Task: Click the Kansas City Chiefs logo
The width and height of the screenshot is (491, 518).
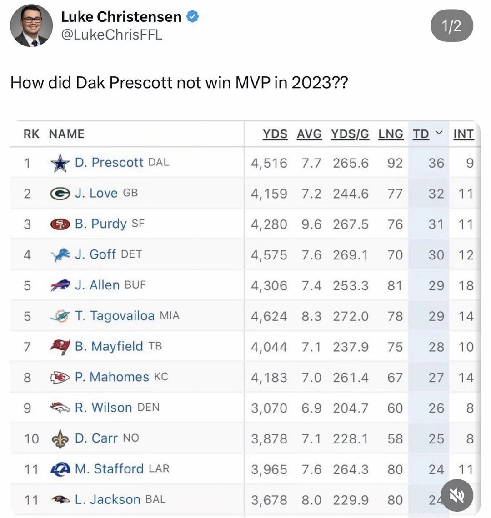Action: (x=60, y=377)
